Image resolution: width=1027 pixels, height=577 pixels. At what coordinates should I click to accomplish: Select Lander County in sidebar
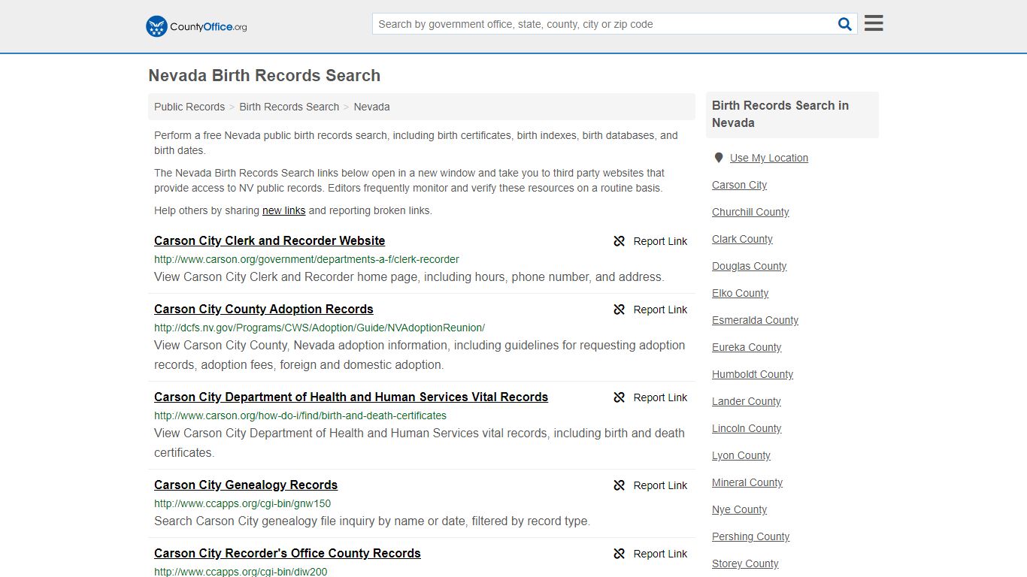747,401
